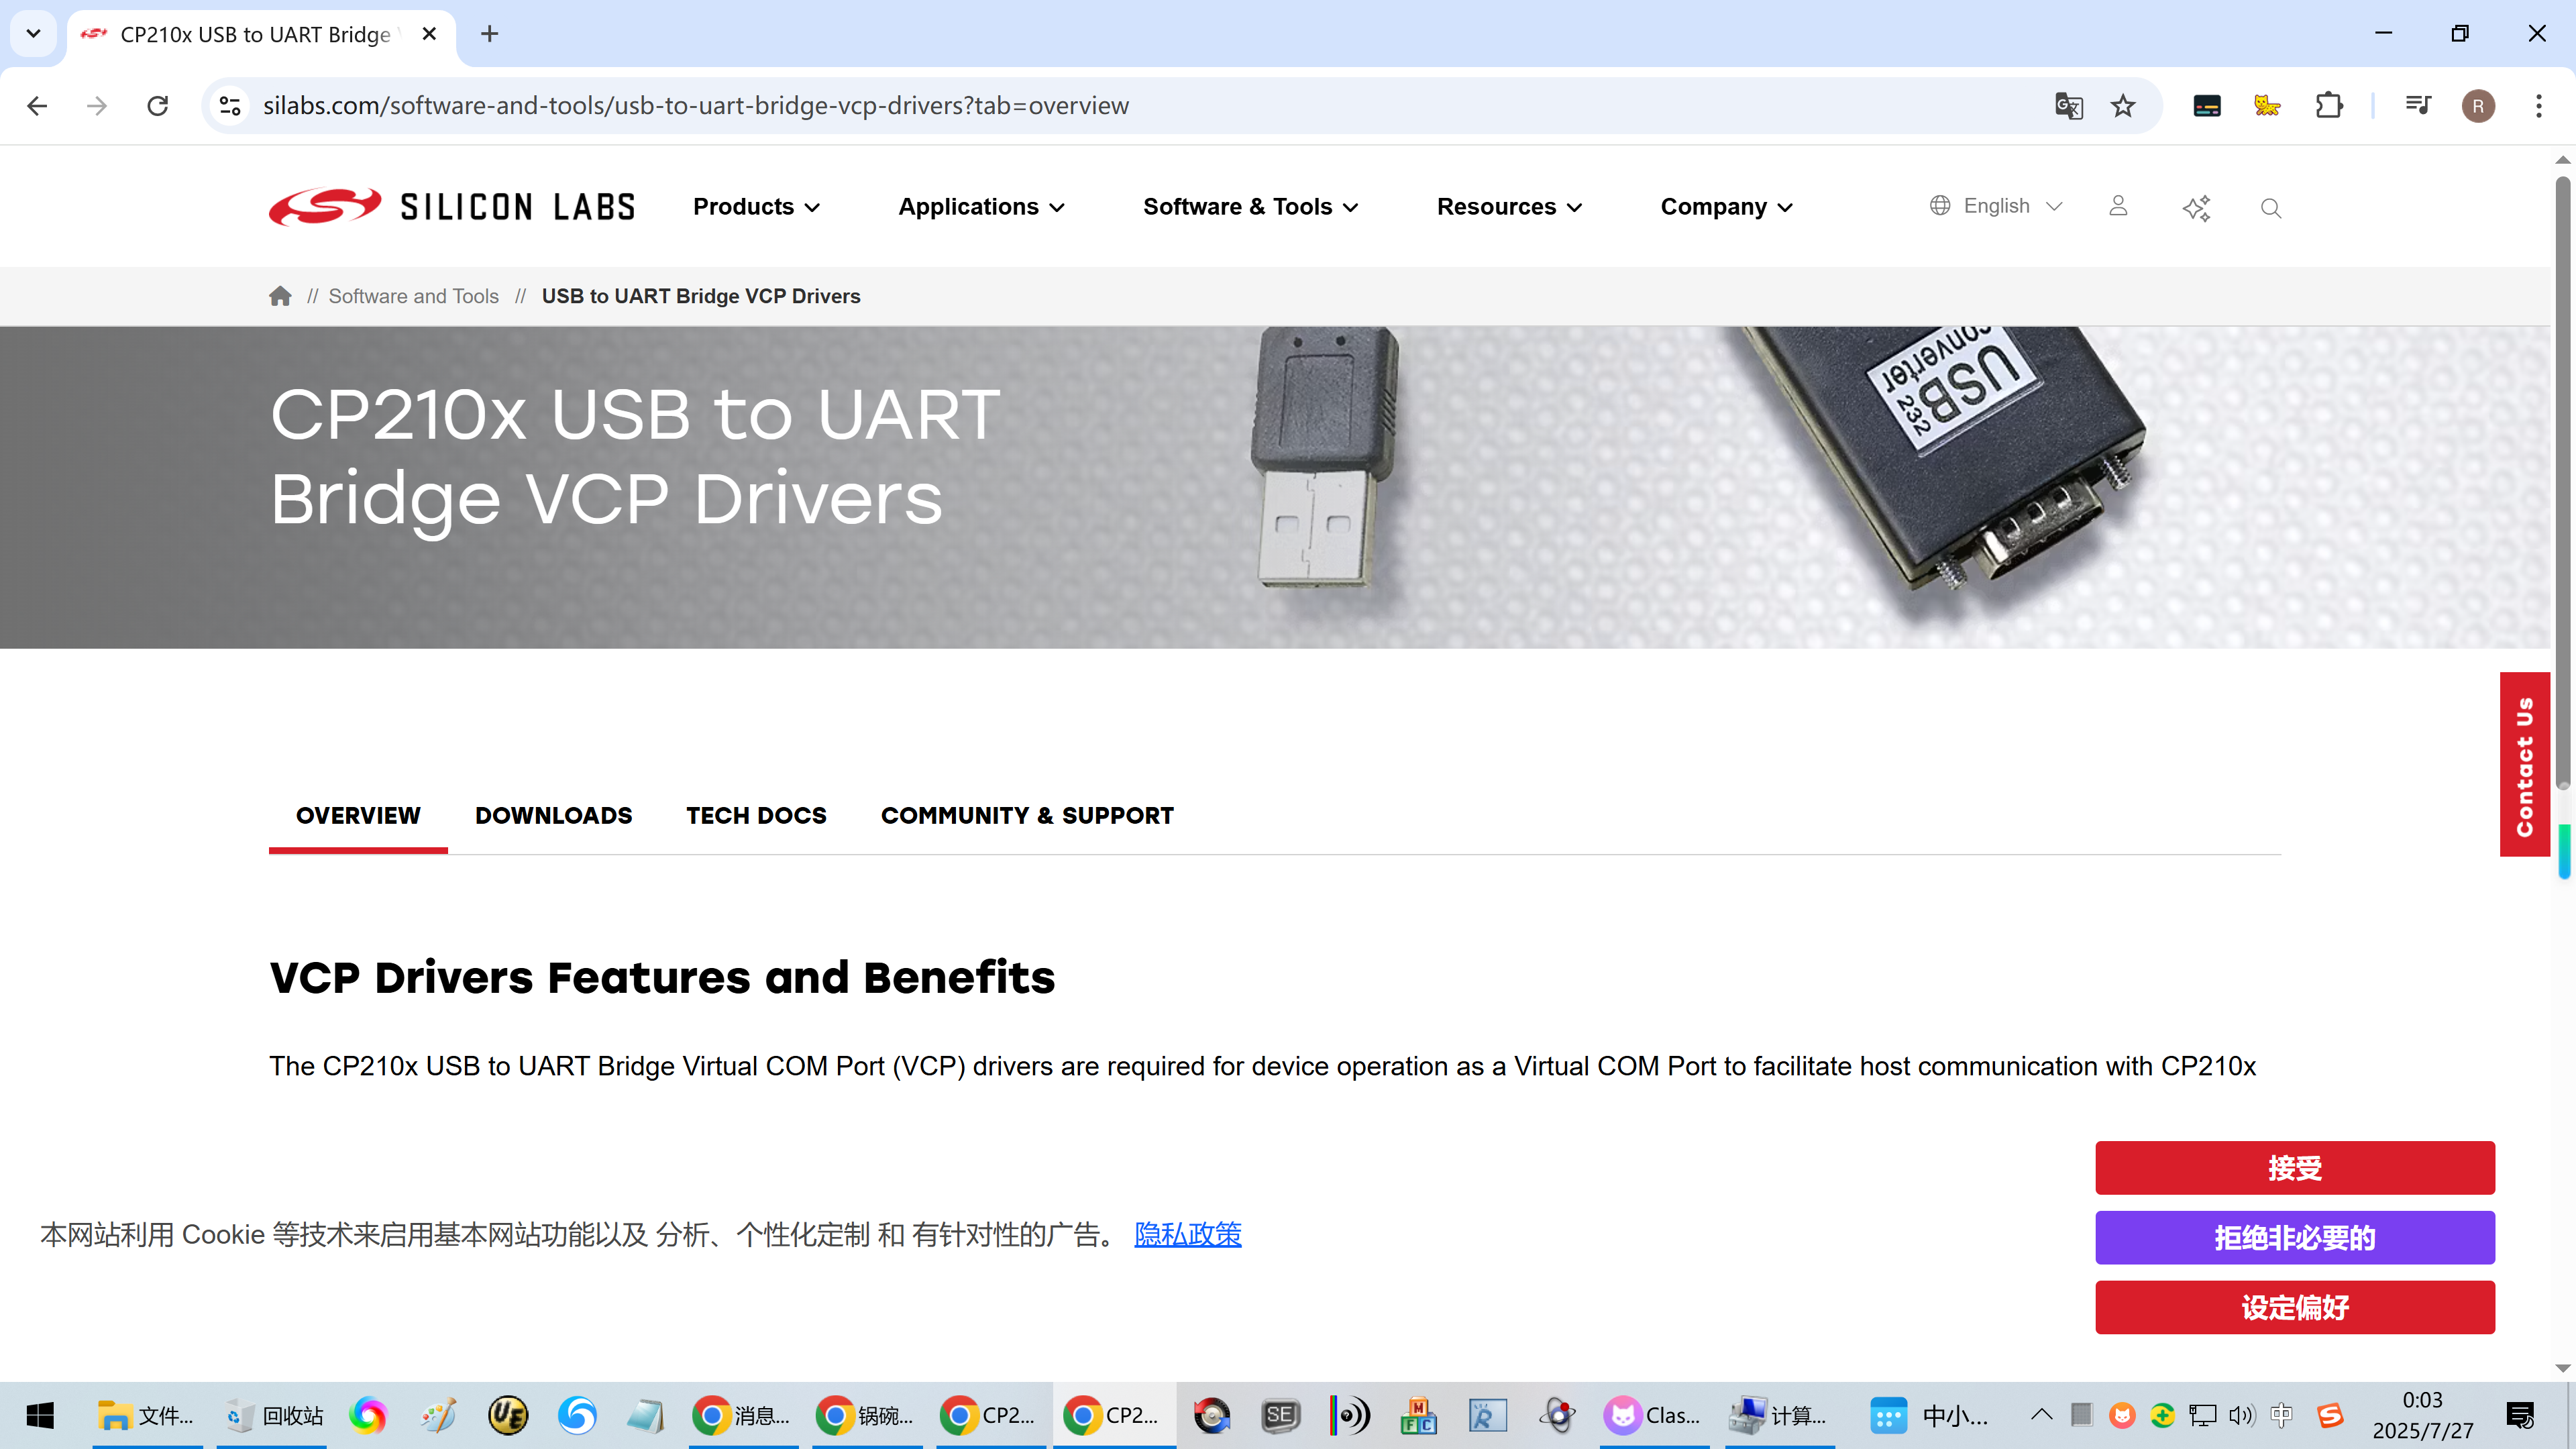Open the 文件 file explorer taskbar item
Image resolution: width=2576 pixels, height=1449 pixels.
point(147,1415)
